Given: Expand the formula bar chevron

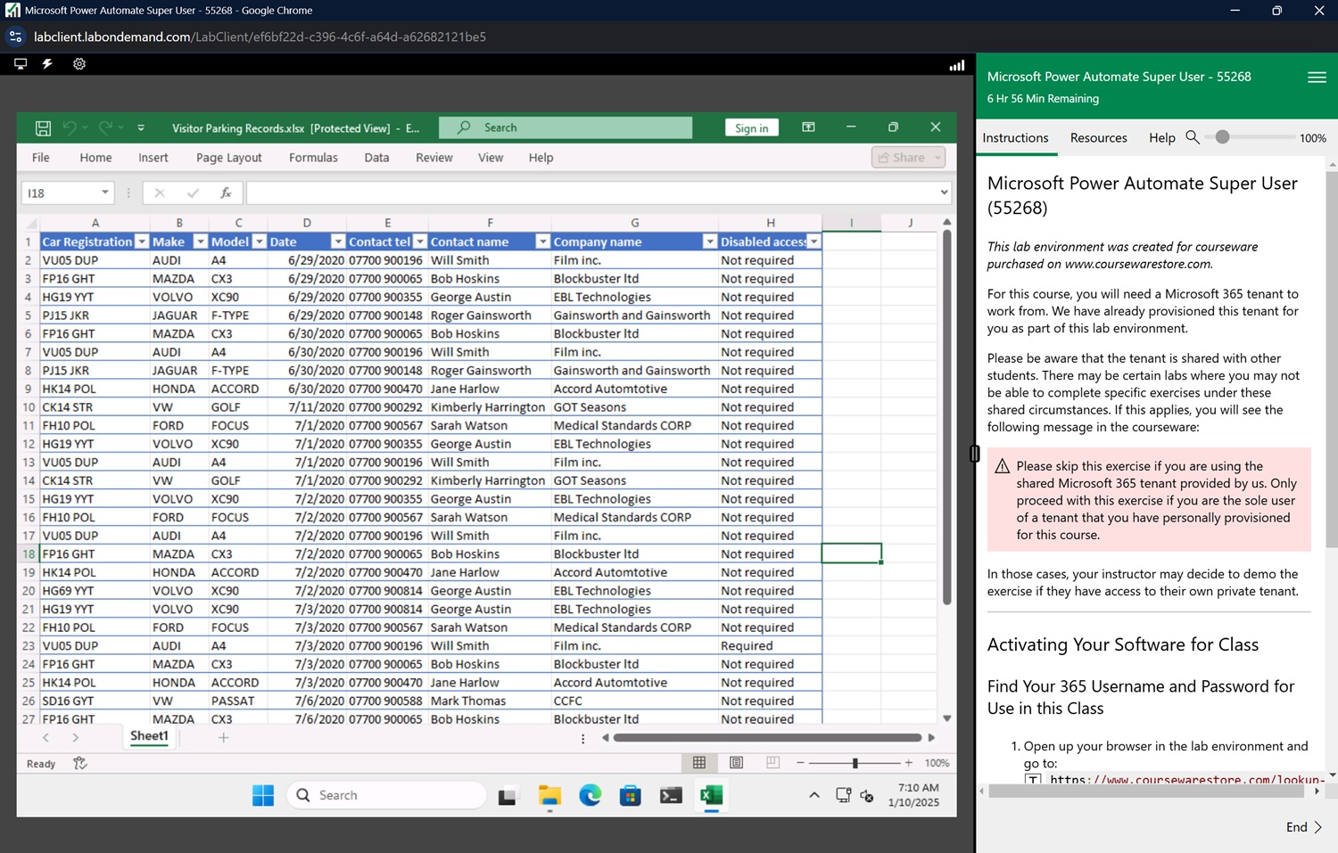Looking at the screenshot, I should click(x=944, y=193).
